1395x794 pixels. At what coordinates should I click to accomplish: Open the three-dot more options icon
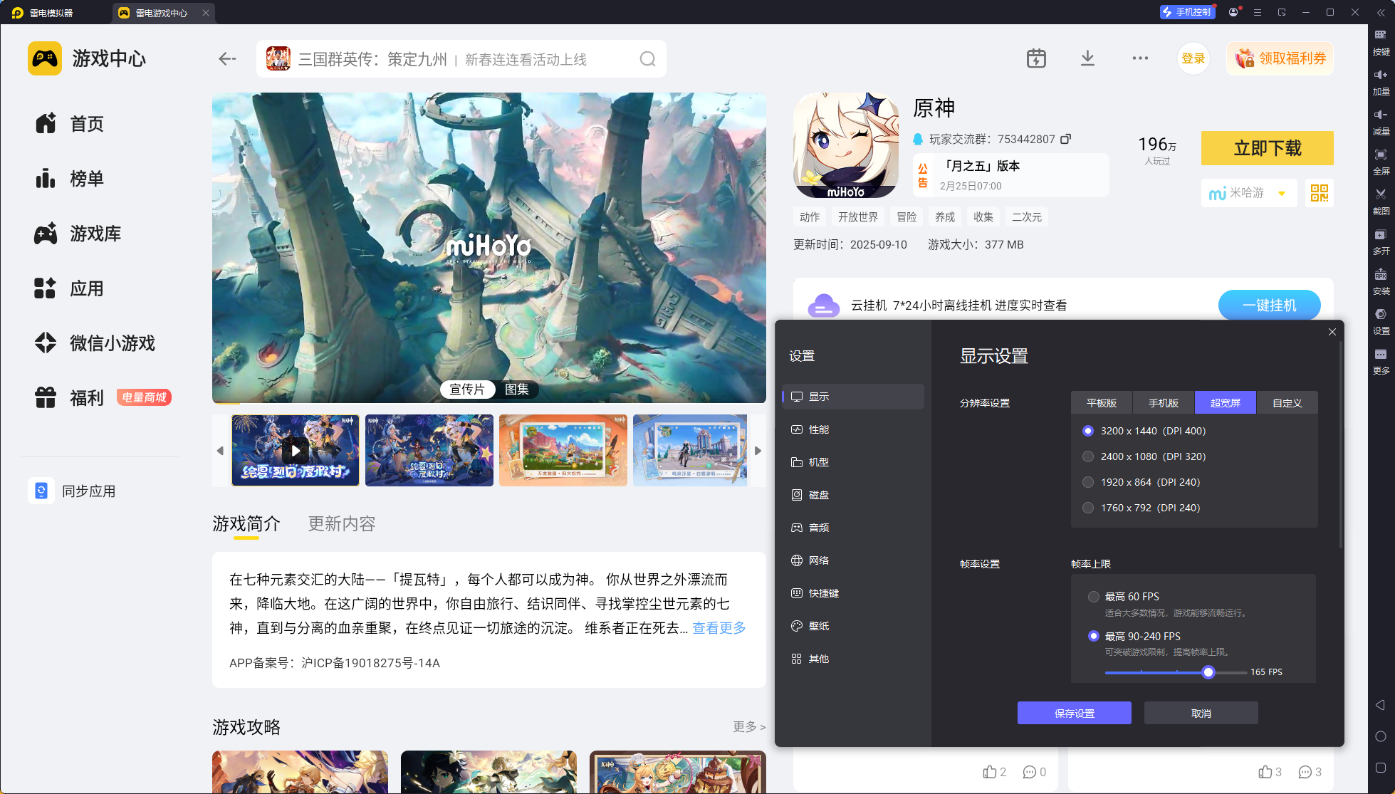1140,58
